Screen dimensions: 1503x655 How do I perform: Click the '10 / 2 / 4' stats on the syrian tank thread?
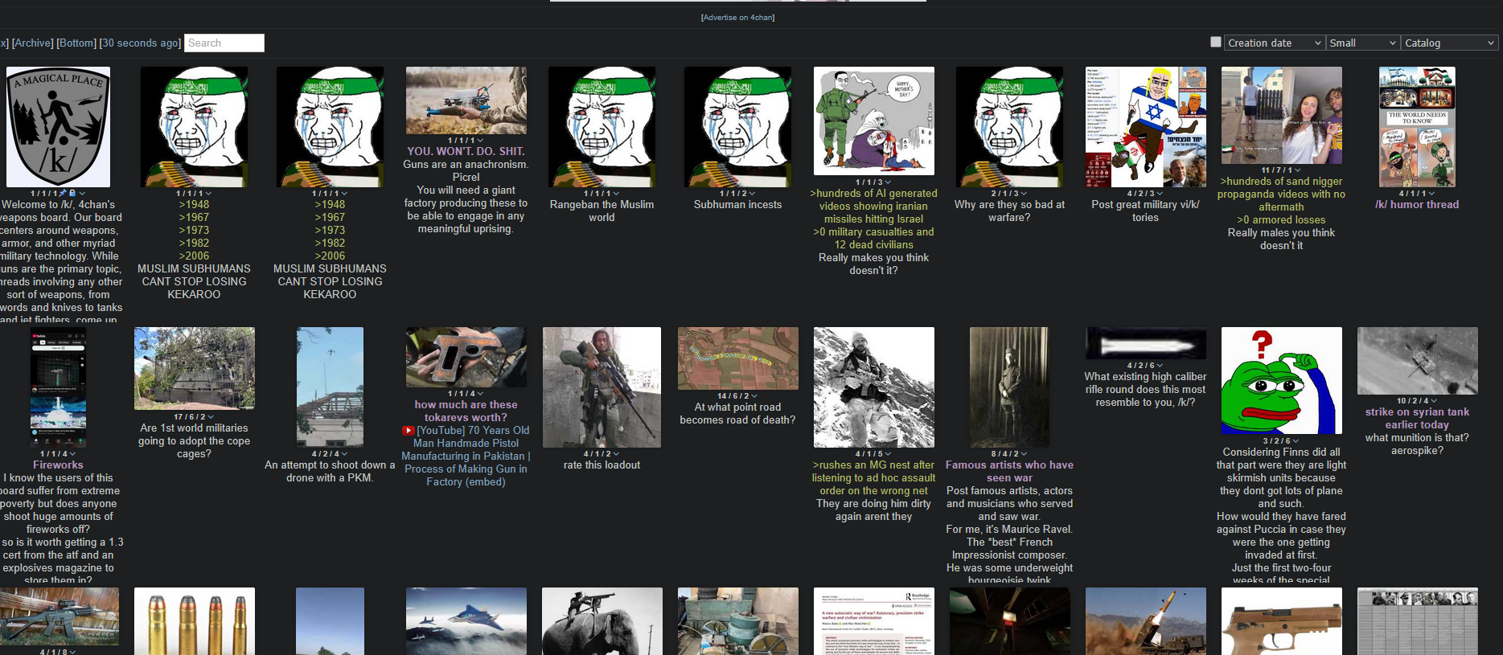[x=1413, y=401]
